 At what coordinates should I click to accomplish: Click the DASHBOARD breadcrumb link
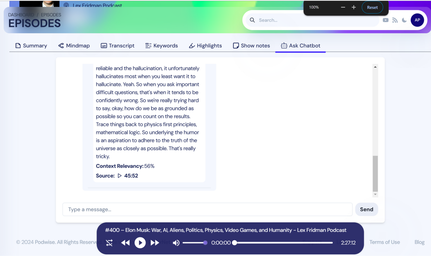[21, 15]
